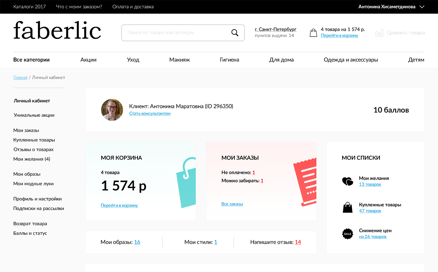Click the compare products bar chart icon
This screenshot has height=272, width=438.
379,33
